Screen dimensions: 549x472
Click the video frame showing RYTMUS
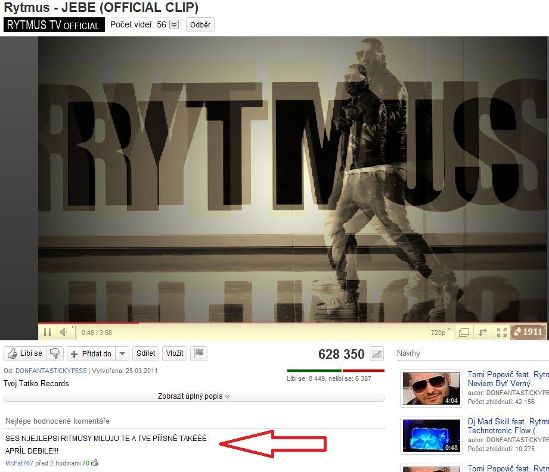pos(292,179)
